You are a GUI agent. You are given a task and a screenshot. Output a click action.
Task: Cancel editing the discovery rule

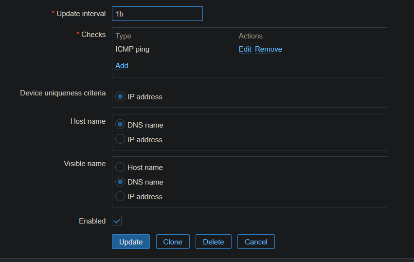pyautogui.click(x=256, y=242)
